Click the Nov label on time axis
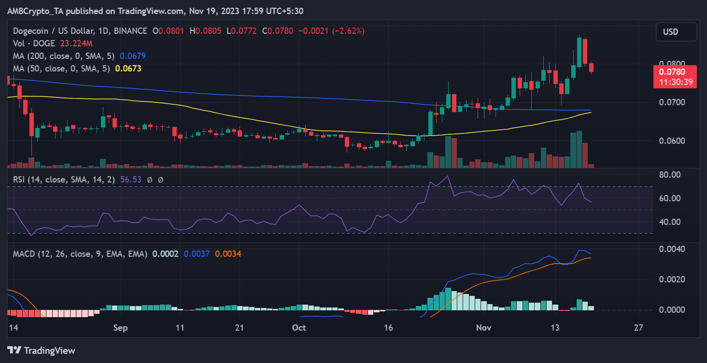This screenshot has height=363, width=707. (x=483, y=328)
